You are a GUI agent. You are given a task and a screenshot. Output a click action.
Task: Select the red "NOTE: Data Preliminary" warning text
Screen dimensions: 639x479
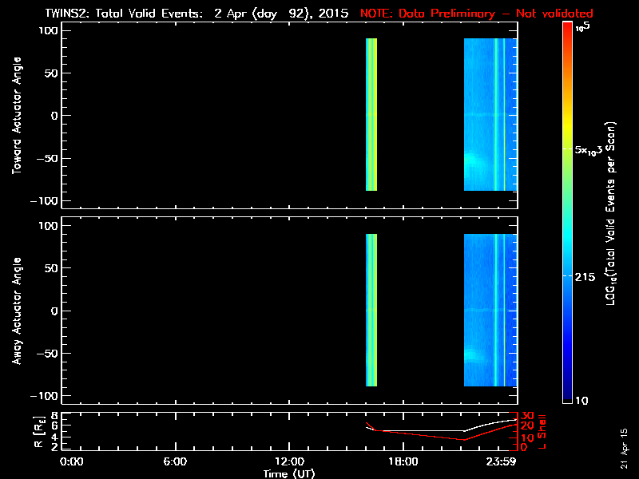click(476, 14)
